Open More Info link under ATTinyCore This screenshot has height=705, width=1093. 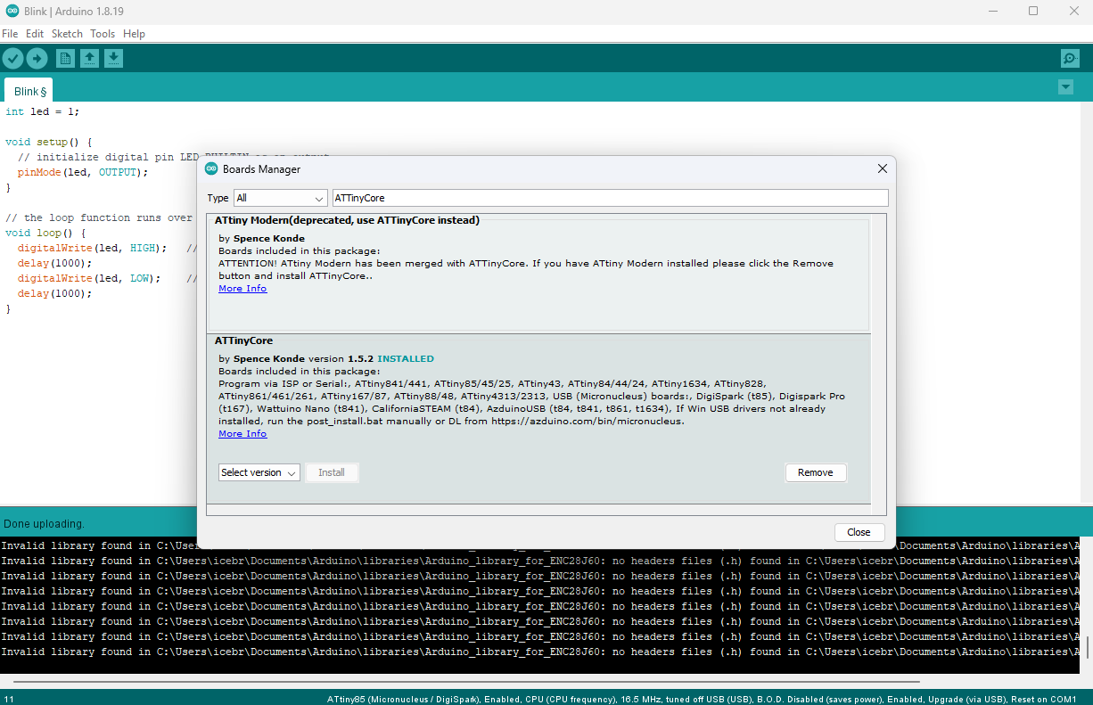pyautogui.click(x=242, y=434)
